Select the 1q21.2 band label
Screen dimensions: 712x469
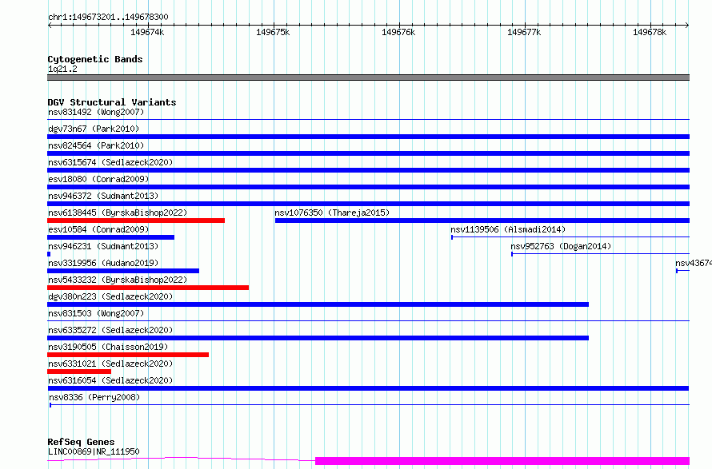pos(62,69)
